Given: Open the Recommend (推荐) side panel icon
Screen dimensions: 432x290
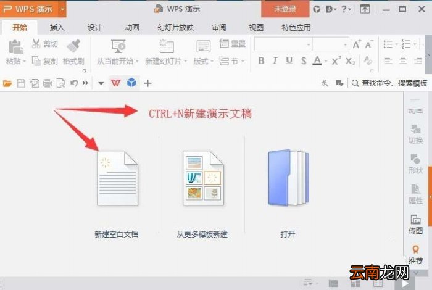Looking at the screenshot, I should [415, 254].
